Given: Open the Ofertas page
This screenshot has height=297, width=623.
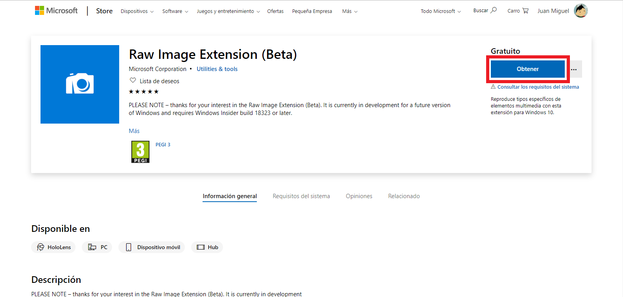Looking at the screenshot, I should [x=275, y=11].
